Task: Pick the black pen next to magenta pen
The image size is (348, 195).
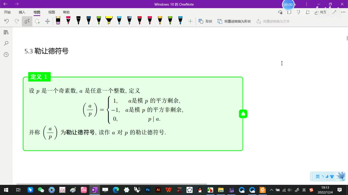Action: pyautogui.click(x=78, y=21)
